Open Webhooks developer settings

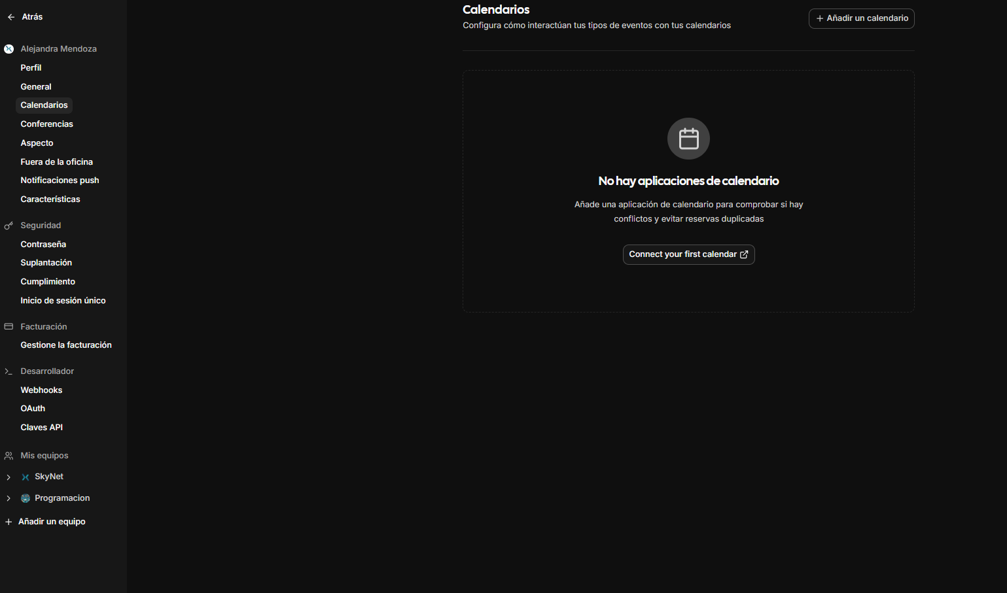click(41, 390)
